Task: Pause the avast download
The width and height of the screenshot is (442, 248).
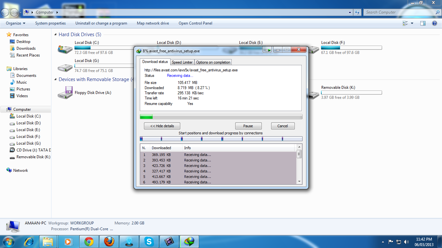Action: (x=248, y=126)
